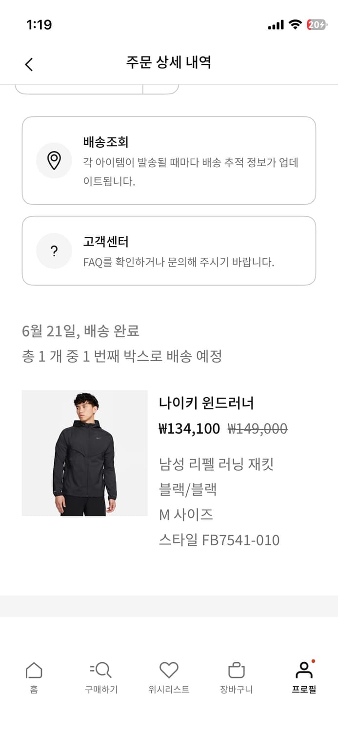
Task: Tap the question mark icon for 고객센터
Action: tap(54, 251)
